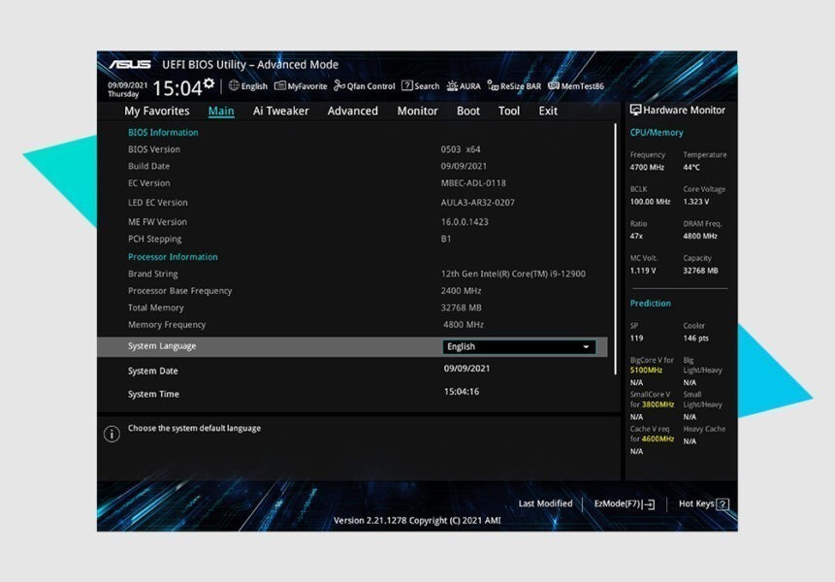Click the ASUS logo
The image size is (835, 582).
click(130, 64)
